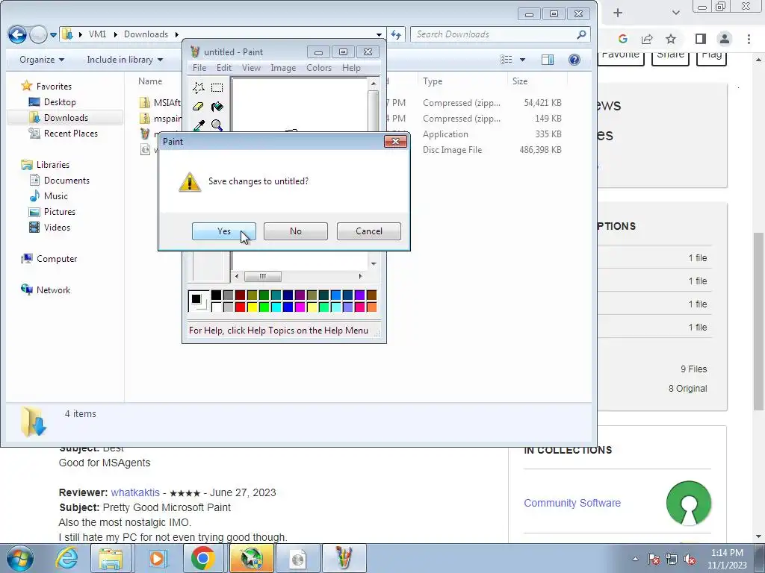Click the disc image icon on taskbar
The height and width of the screenshot is (573, 765).
(x=297, y=558)
